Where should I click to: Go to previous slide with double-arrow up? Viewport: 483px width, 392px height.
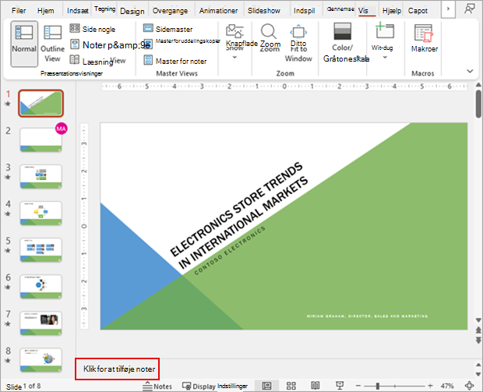coord(478,330)
